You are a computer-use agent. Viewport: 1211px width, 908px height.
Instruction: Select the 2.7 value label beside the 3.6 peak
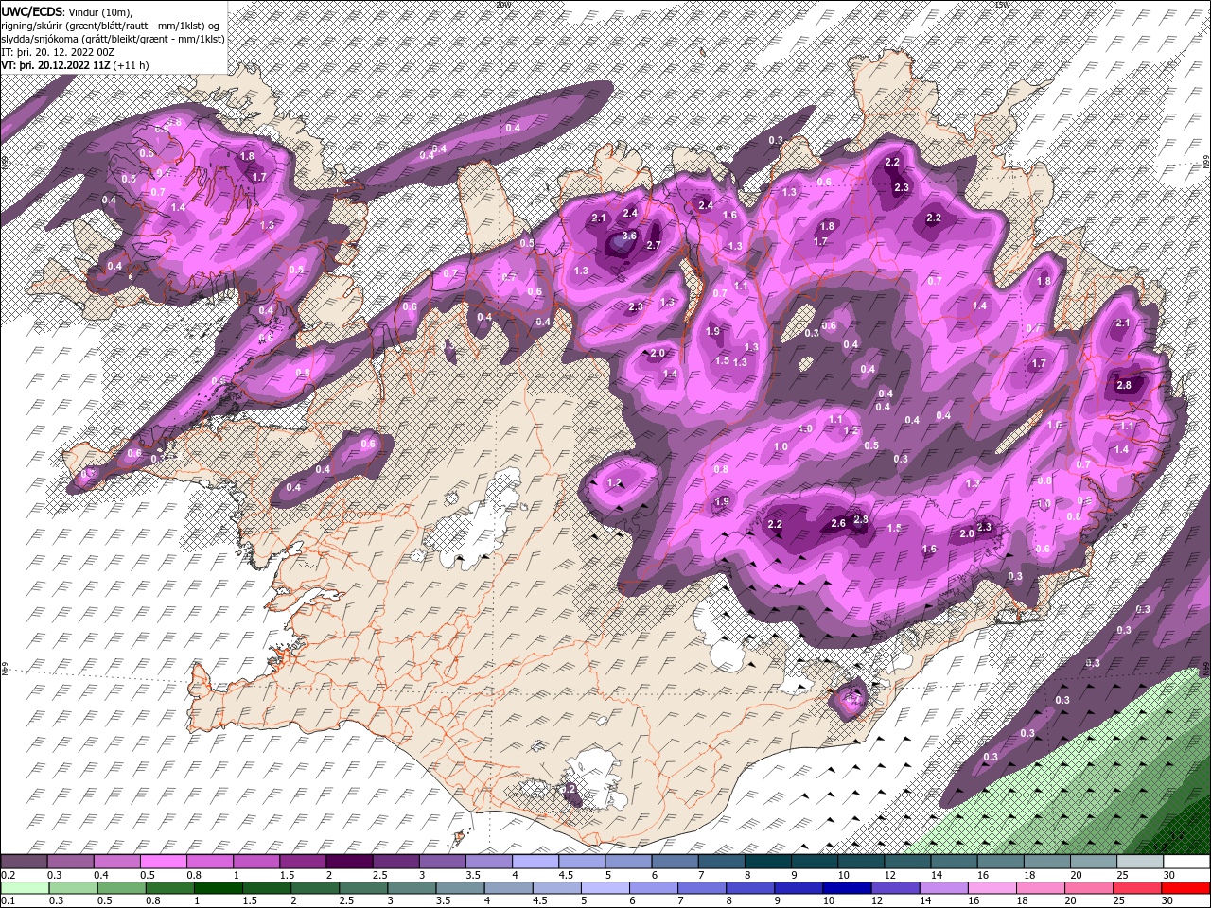coord(653,246)
